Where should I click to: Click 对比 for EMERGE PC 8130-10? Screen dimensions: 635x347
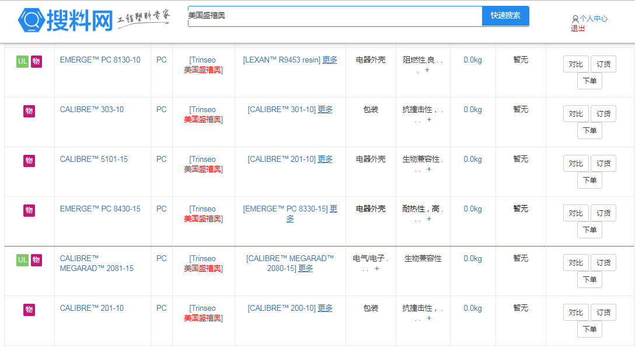(575, 64)
